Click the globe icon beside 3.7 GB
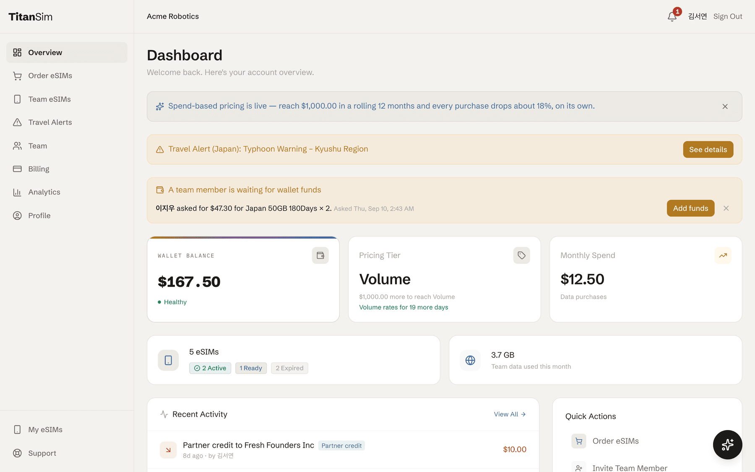The width and height of the screenshot is (755, 472). coord(470,360)
